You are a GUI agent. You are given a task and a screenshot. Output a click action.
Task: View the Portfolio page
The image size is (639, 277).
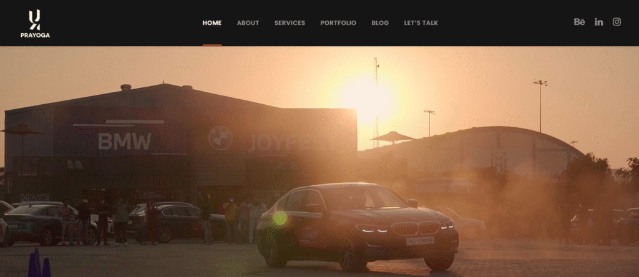tap(338, 23)
